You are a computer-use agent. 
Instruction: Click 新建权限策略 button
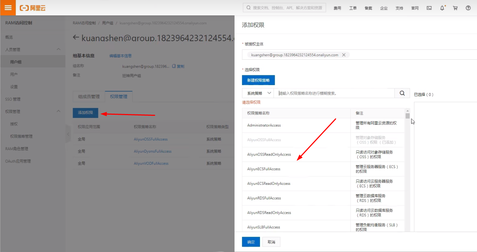pyautogui.click(x=258, y=80)
